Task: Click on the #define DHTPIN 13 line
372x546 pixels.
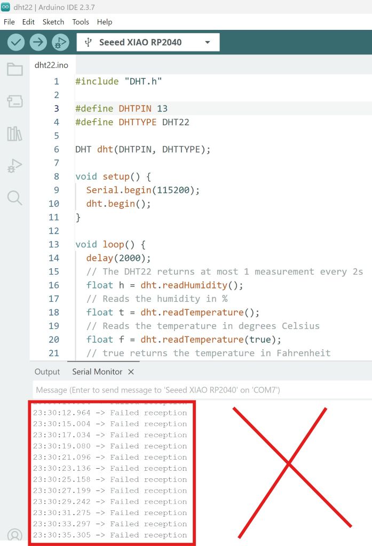Action: coord(121,109)
